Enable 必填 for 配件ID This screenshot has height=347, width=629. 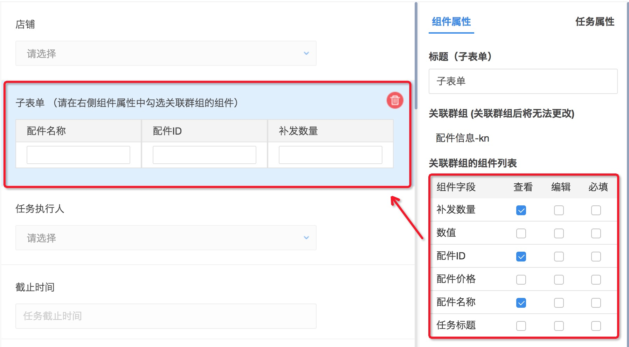point(596,257)
